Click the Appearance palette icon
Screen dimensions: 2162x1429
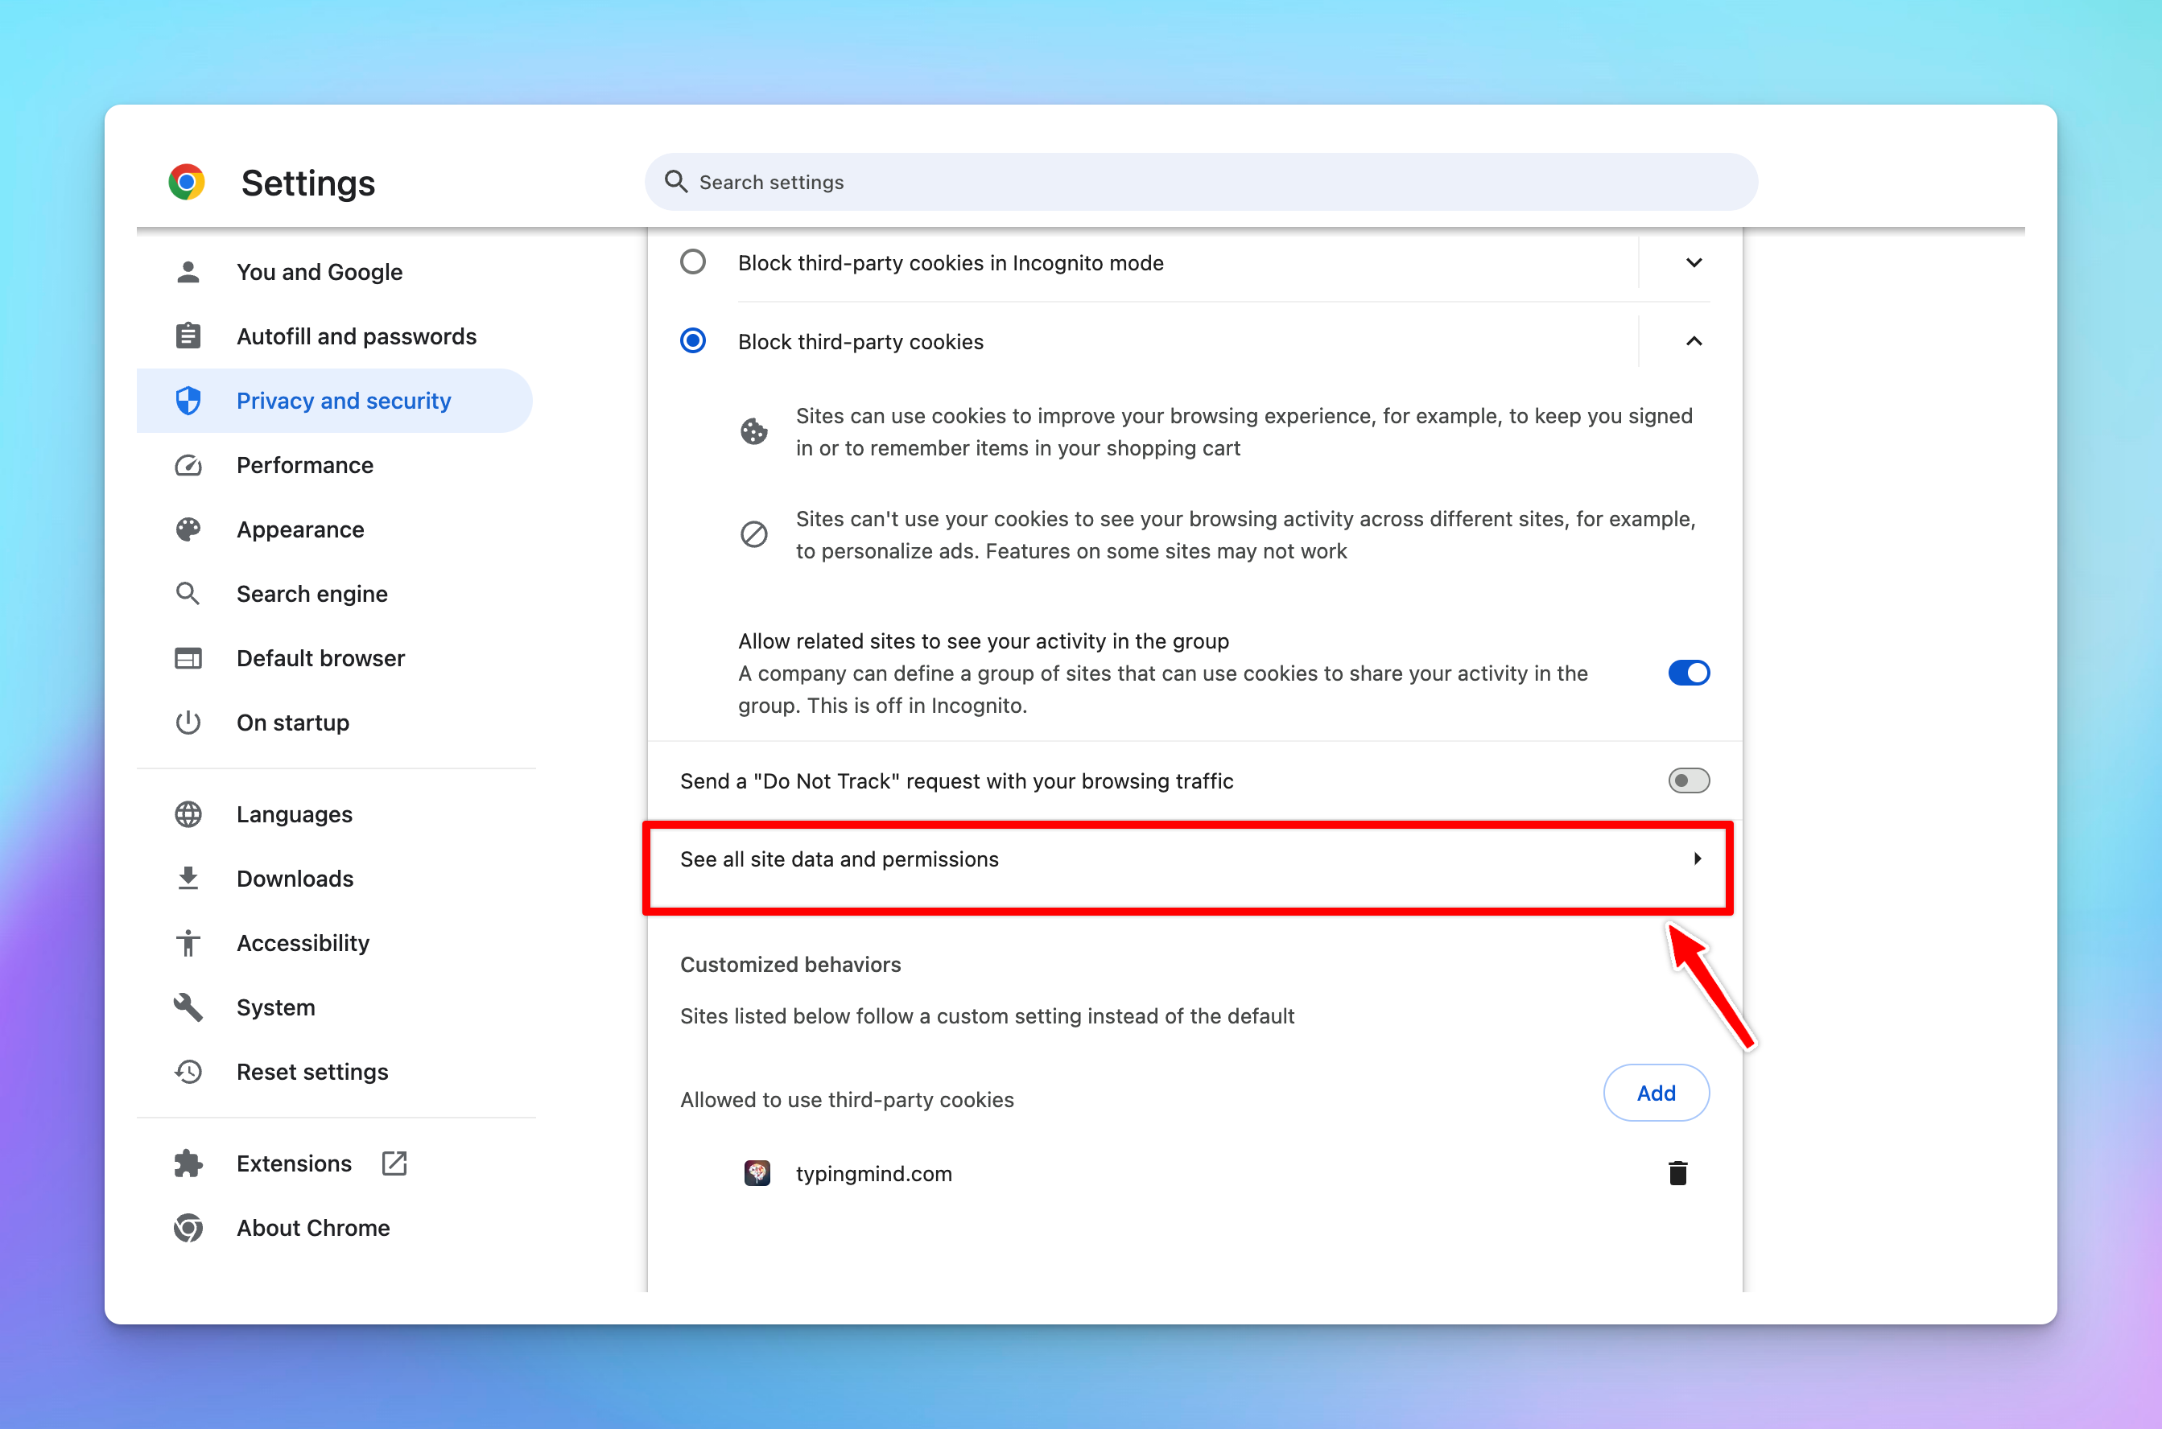coord(188,529)
